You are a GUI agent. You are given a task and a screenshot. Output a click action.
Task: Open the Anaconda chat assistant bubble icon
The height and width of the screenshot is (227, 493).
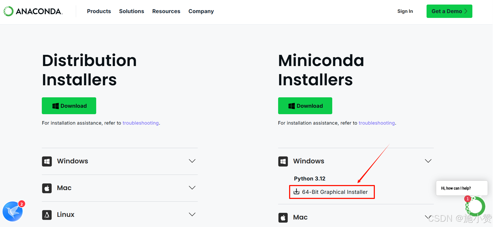pyautogui.click(x=475, y=206)
